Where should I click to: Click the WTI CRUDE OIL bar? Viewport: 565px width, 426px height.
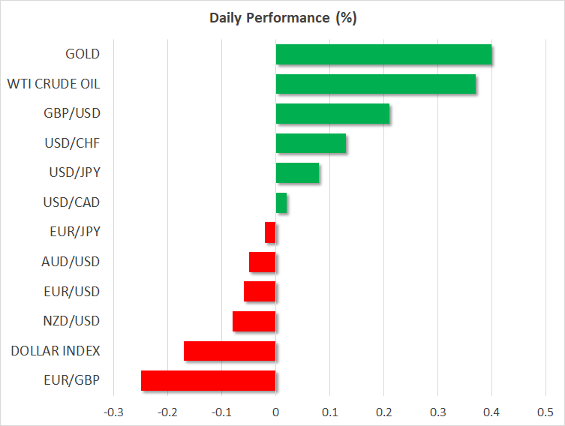pyautogui.click(x=375, y=84)
